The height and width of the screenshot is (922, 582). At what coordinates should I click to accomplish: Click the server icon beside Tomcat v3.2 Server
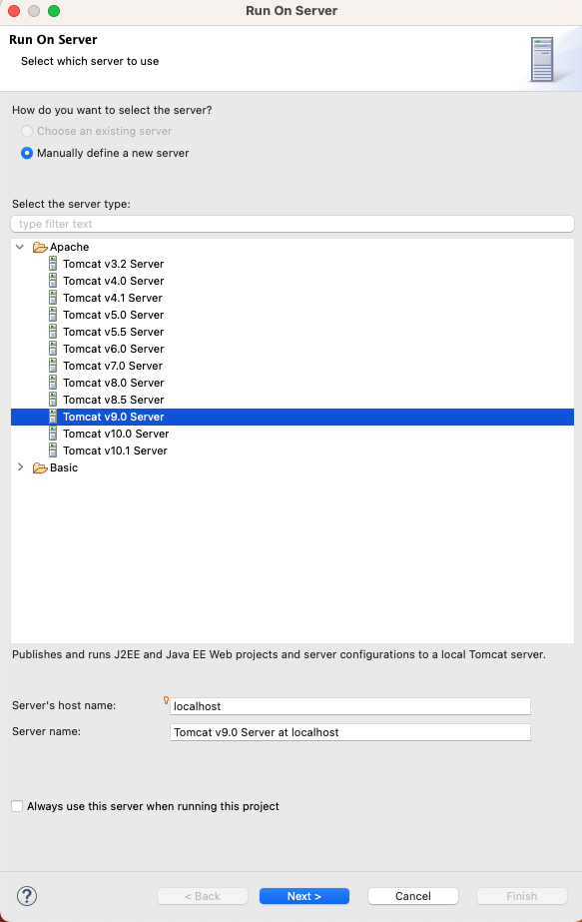point(53,264)
